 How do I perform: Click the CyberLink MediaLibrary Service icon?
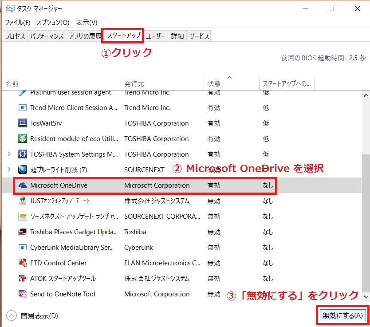coord(23,248)
